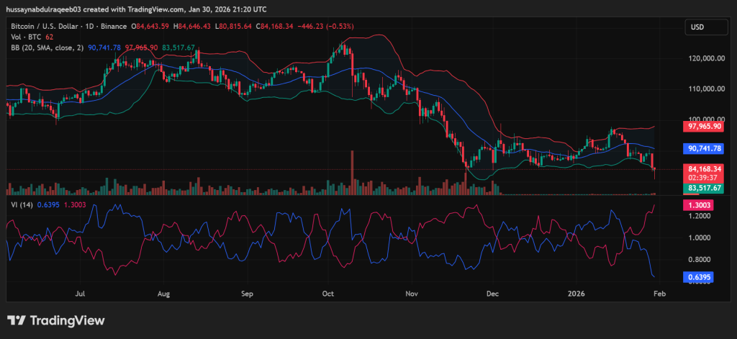This screenshot has height=339, width=737.
Task: Select the 2026 label on time axis
Action: click(x=575, y=294)
